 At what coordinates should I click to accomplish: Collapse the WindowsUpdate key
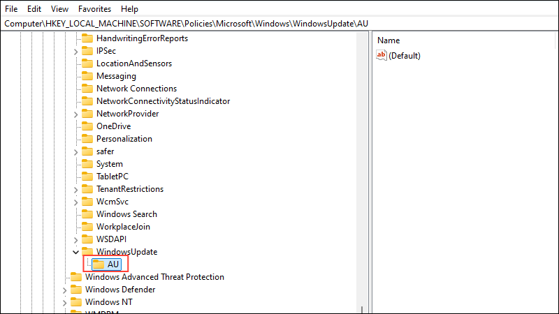[75, 252]
